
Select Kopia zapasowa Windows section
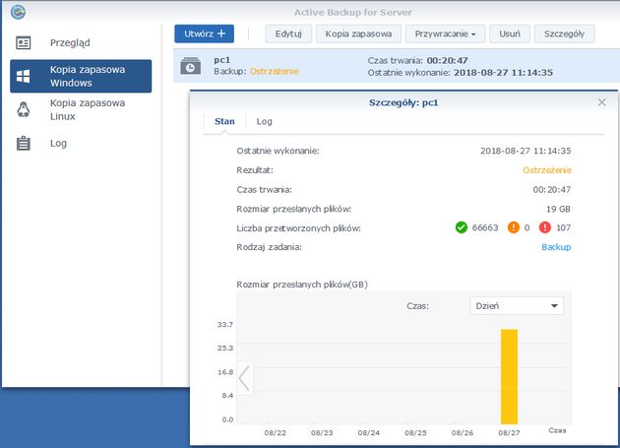click(81, 76)
